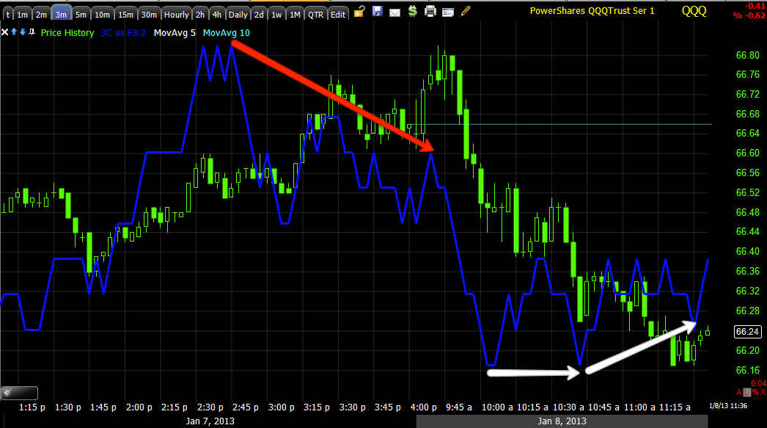
Task: Select the 2m timeframe tab
Action: pyautogui.click(x=42, y=14)
